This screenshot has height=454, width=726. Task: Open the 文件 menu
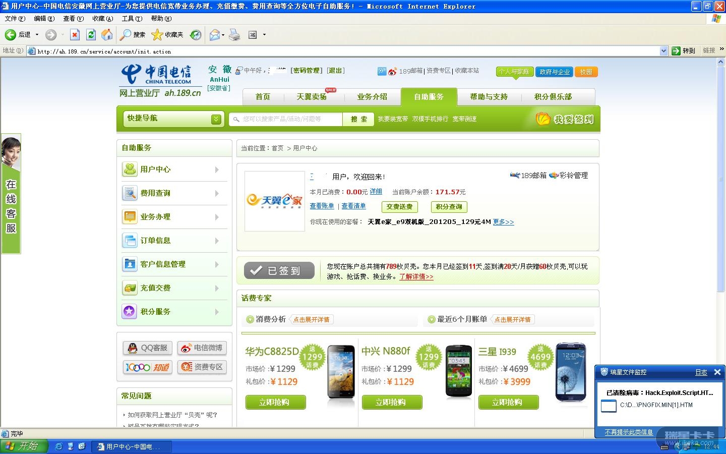pyautogui.click(x=15, y=19)
